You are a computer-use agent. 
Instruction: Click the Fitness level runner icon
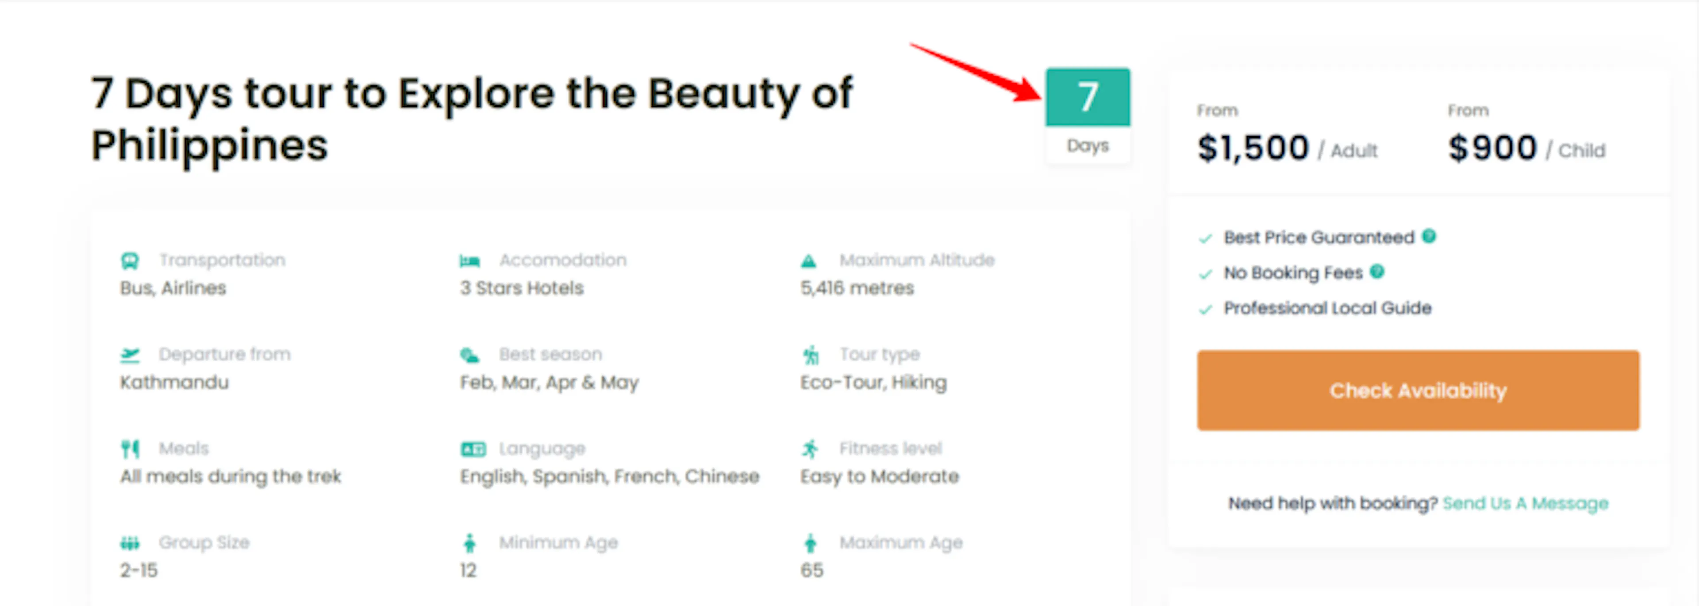pyautogui.click(x=810, y=449)
